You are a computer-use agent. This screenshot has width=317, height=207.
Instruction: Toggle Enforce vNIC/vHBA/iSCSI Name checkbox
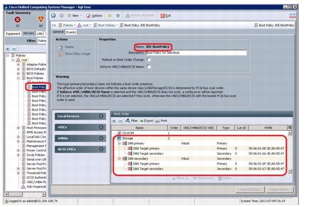[149, 67]
